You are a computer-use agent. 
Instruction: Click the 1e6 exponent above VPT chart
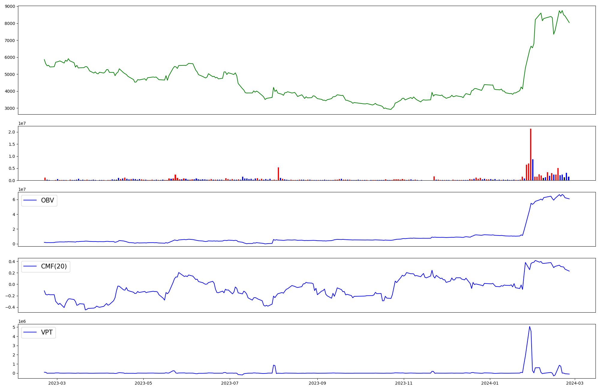(x=22, y=321)
